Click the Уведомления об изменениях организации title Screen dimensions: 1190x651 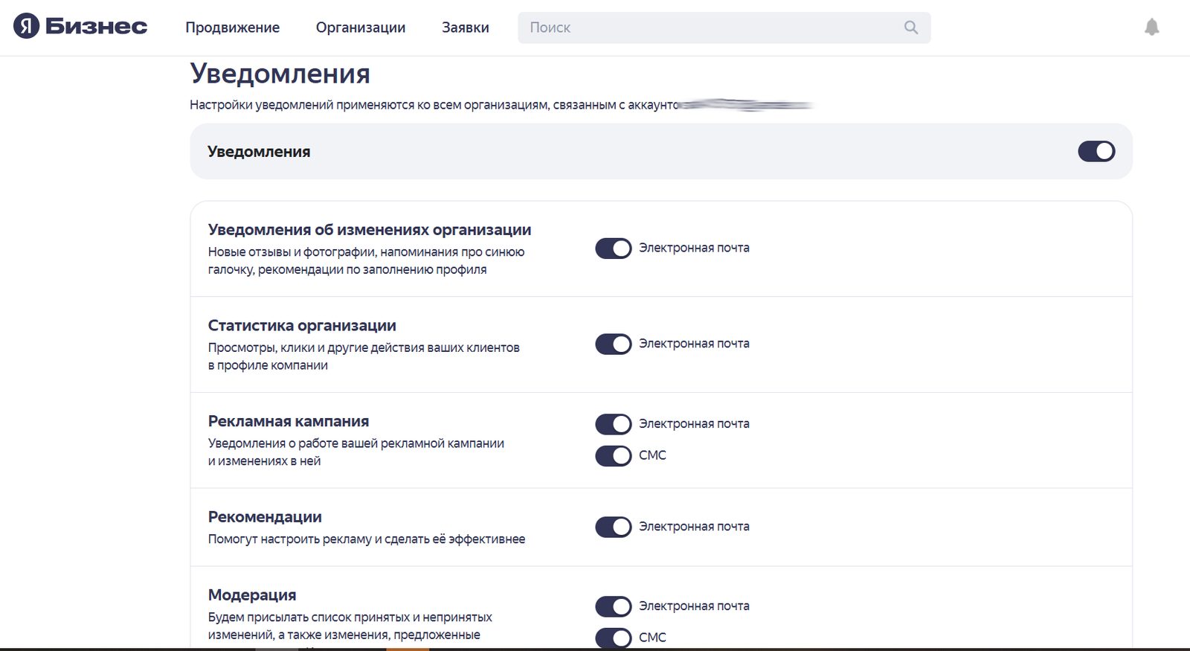[x=370, y=230]
